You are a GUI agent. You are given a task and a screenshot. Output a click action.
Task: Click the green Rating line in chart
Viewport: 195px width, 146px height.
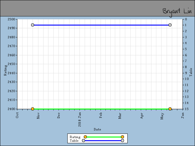click(101, 109)
